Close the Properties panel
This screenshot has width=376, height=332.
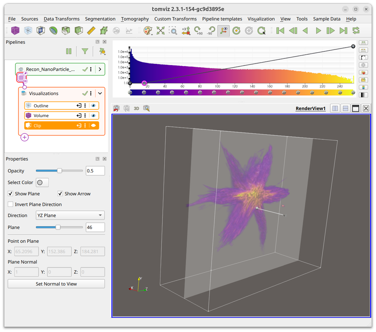click(104, 159)
